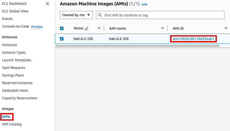Open Instance Types

point(14,52)
